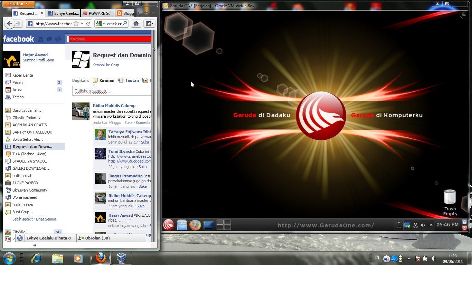Open the Kabar Berita sidebar item
The image size is (472, 294).
click(34, 75)
